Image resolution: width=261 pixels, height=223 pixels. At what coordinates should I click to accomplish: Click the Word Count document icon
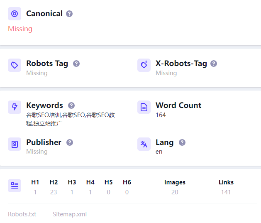144,107
